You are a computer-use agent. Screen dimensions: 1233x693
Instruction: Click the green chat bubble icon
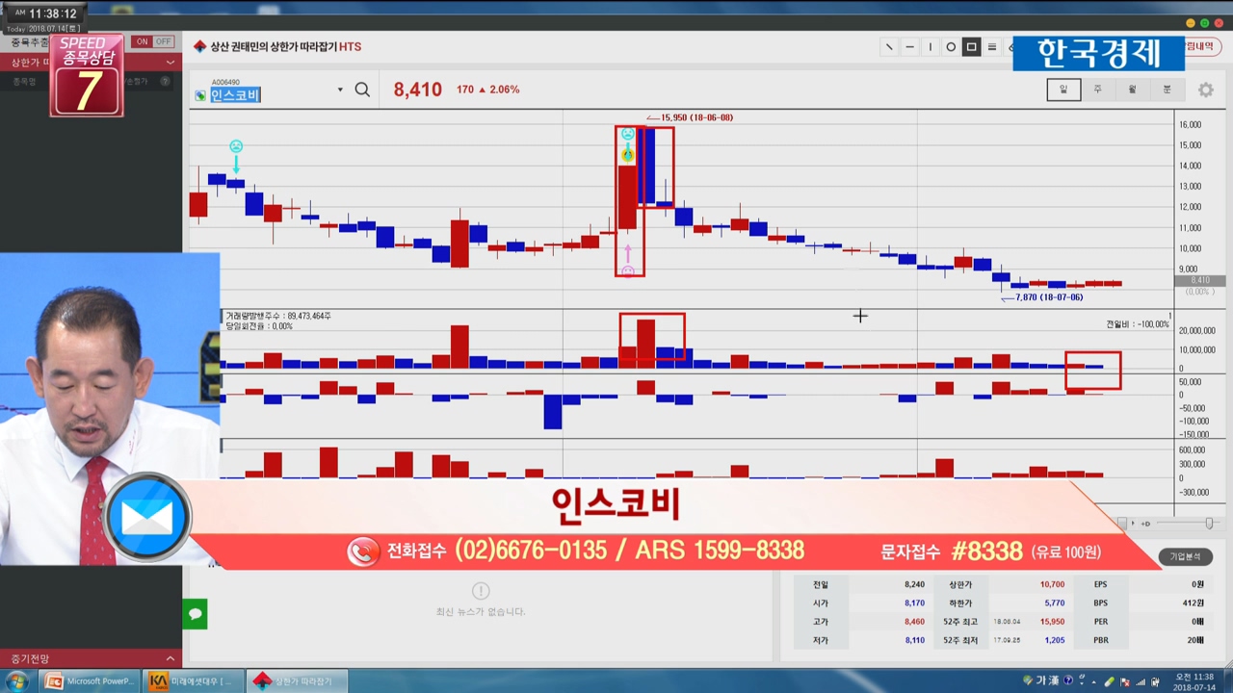point(195,614)
